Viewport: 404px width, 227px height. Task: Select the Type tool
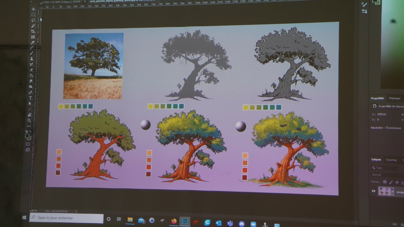tap(30, 98)
